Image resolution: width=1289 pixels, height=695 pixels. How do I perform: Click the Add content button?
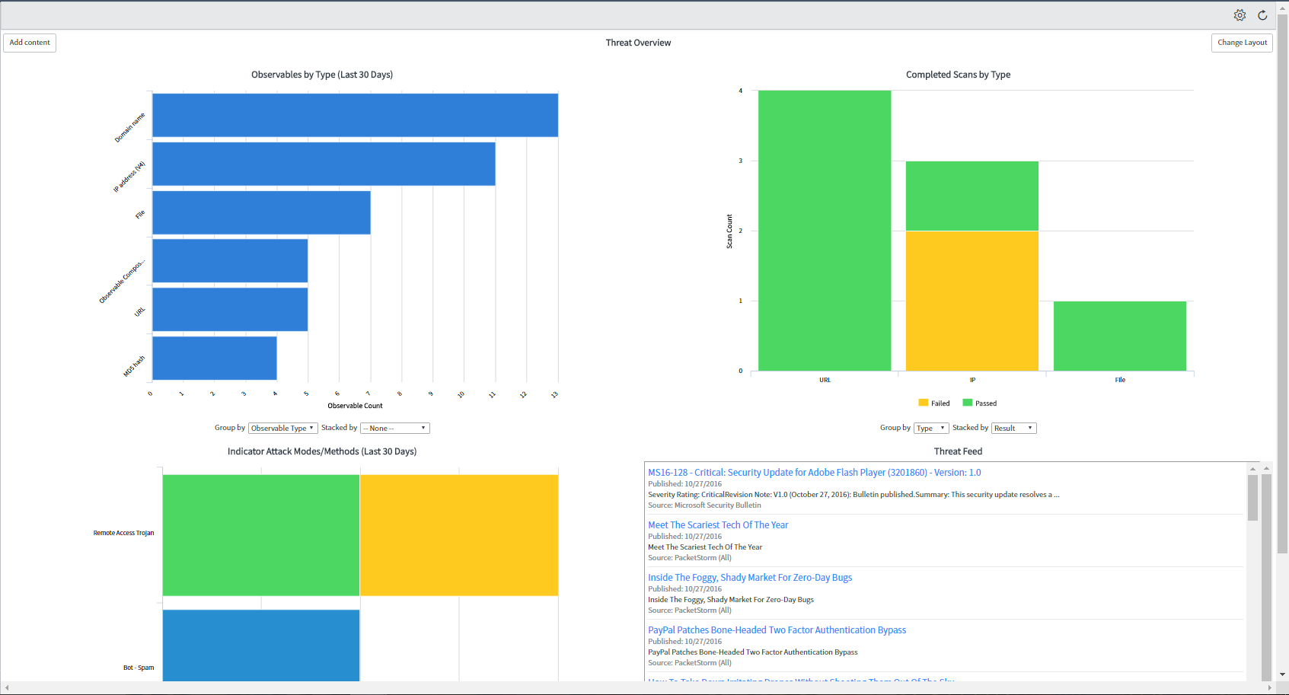click(x=30, y=43)
